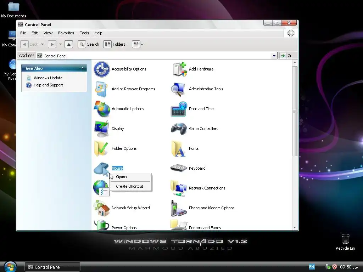
Task: Open the View menu
Action: click(x=48, y=33)
